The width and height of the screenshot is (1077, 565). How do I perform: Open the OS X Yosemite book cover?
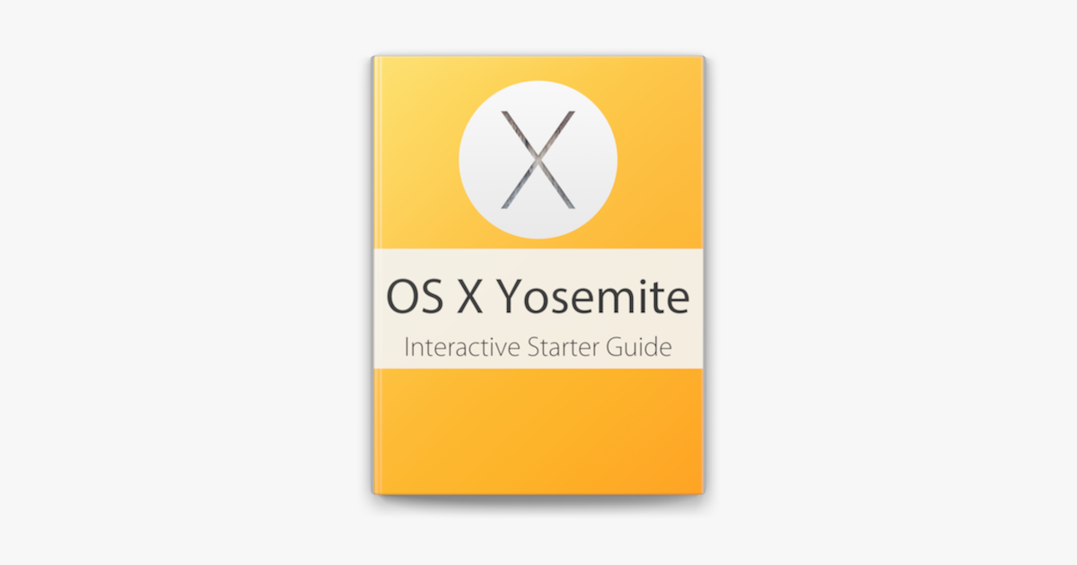tap(538, 275)
